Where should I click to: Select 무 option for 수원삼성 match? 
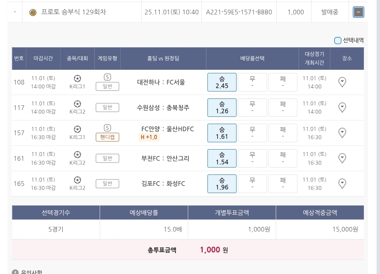pyautogui.click(x=252, y=108)
